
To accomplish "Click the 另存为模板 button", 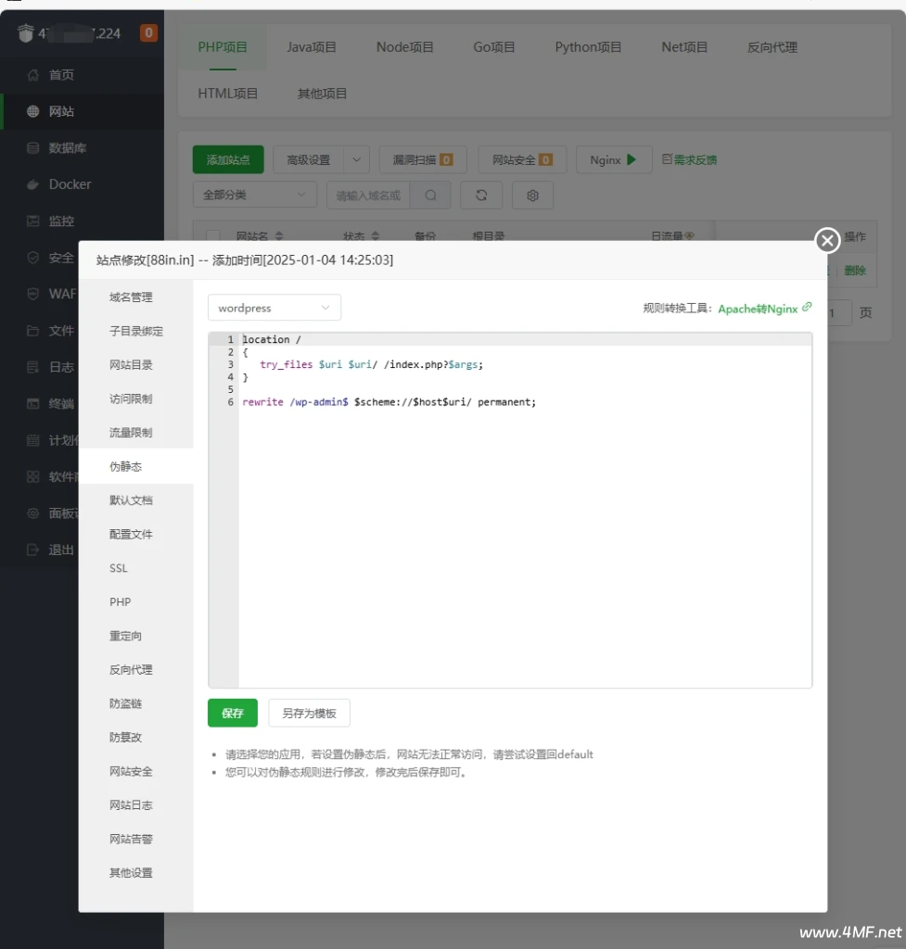I will 309,713.
